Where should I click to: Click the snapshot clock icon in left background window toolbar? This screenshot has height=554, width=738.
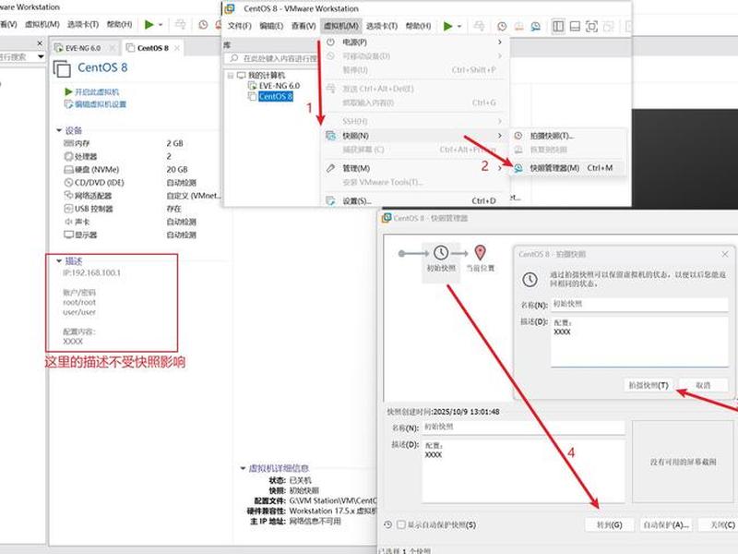pyautogui.click(x=203, y=25)
